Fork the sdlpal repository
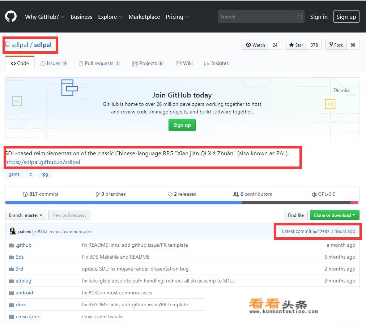The image size is (366, 324). point(336,45)
